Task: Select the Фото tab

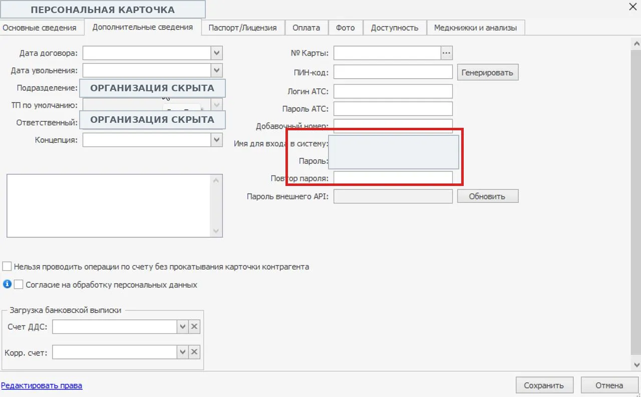Action: [346, 28]
